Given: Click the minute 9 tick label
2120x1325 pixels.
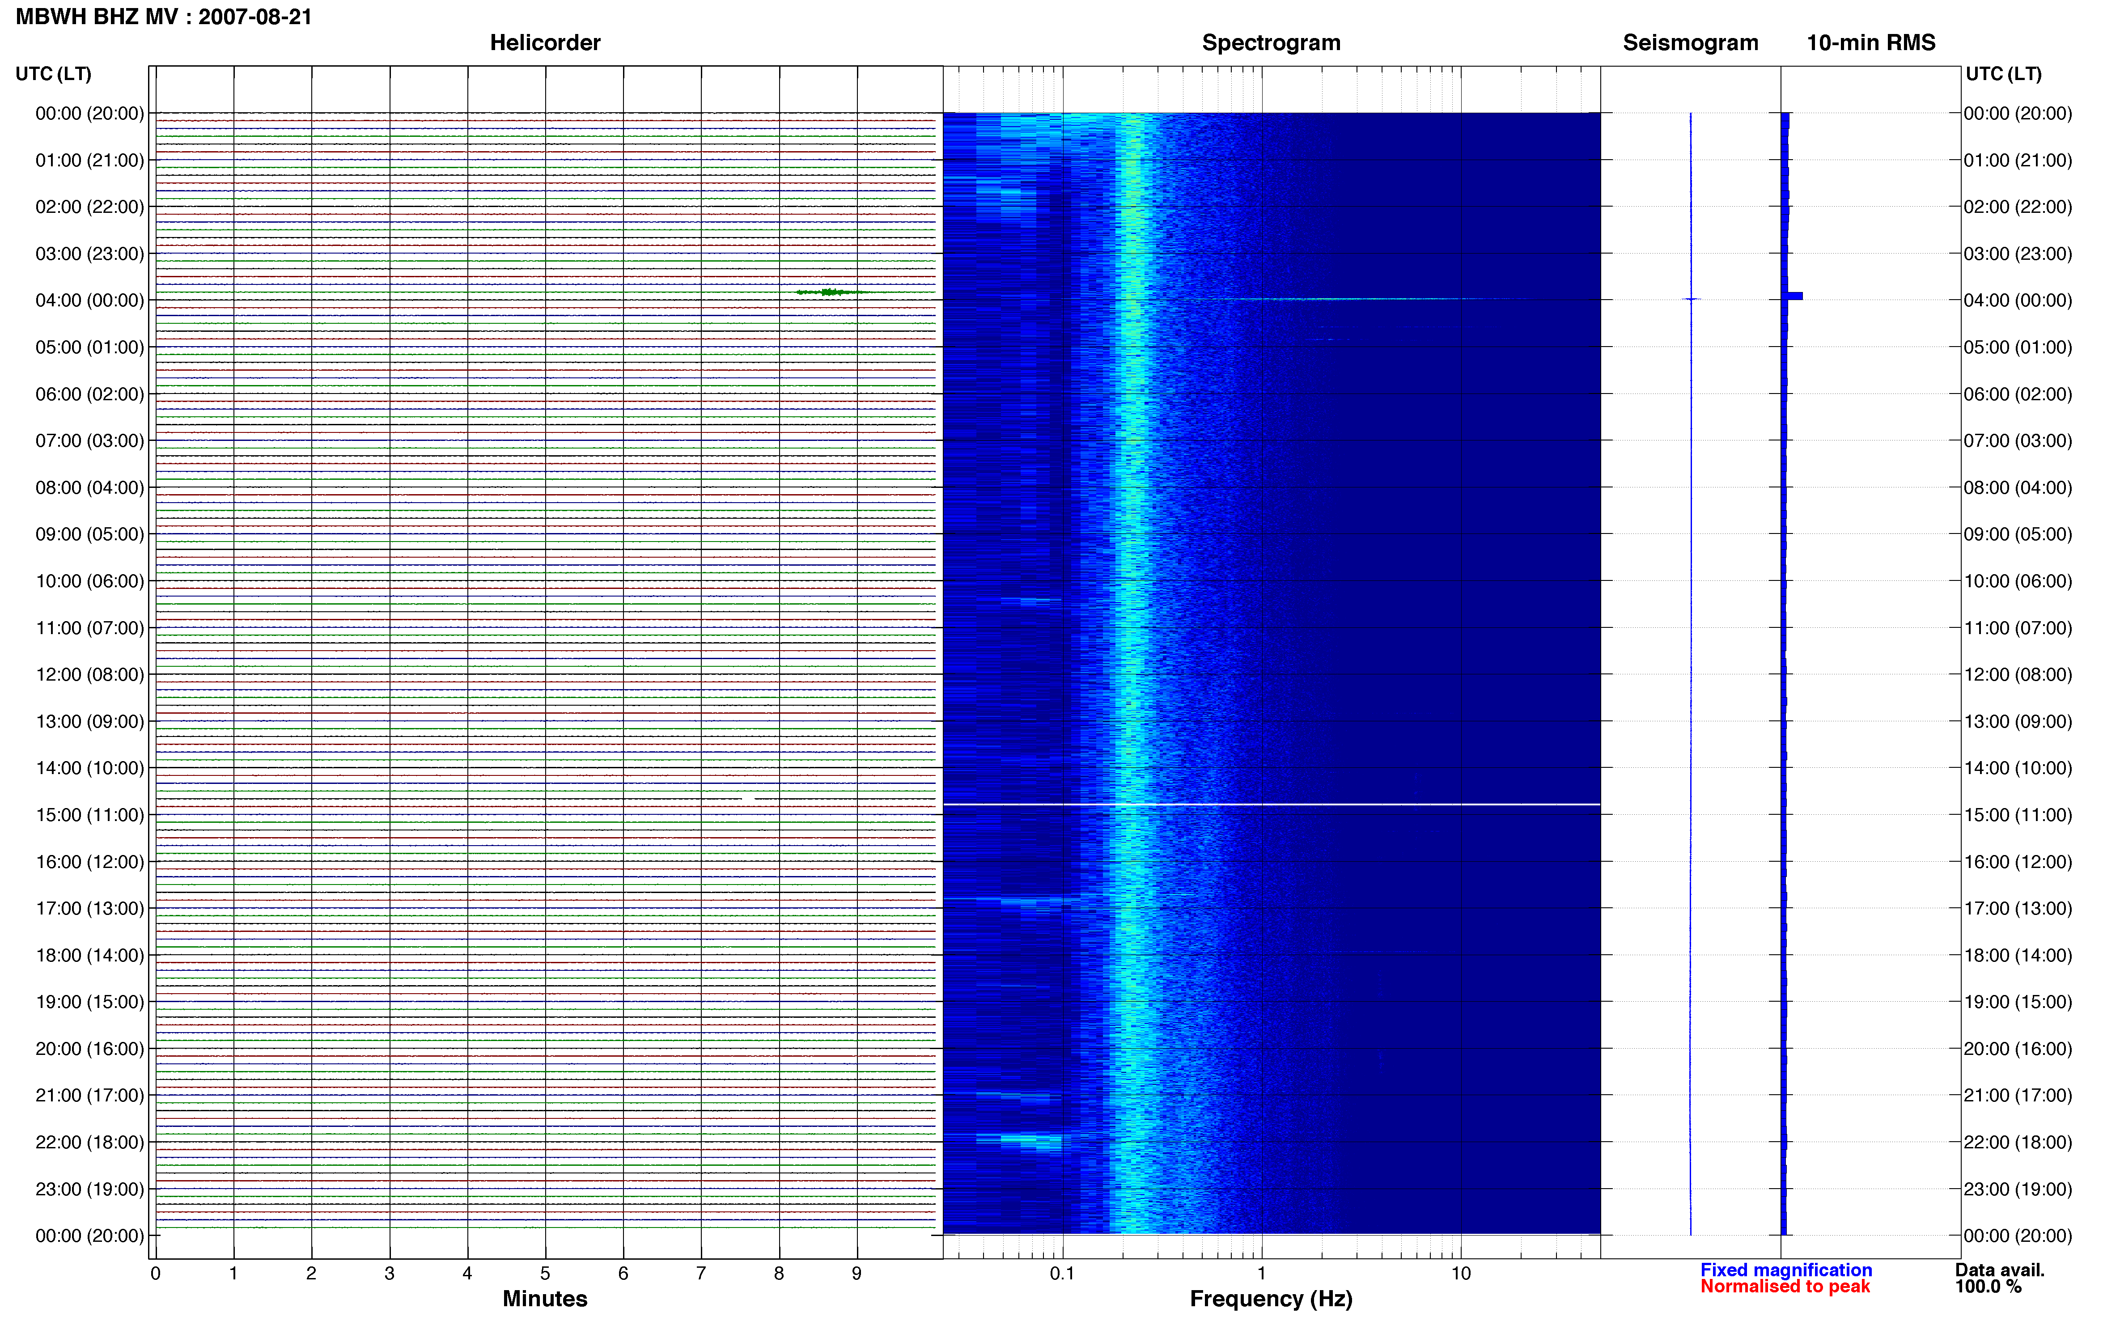Looking at the screenshot, I should 857,1273.
